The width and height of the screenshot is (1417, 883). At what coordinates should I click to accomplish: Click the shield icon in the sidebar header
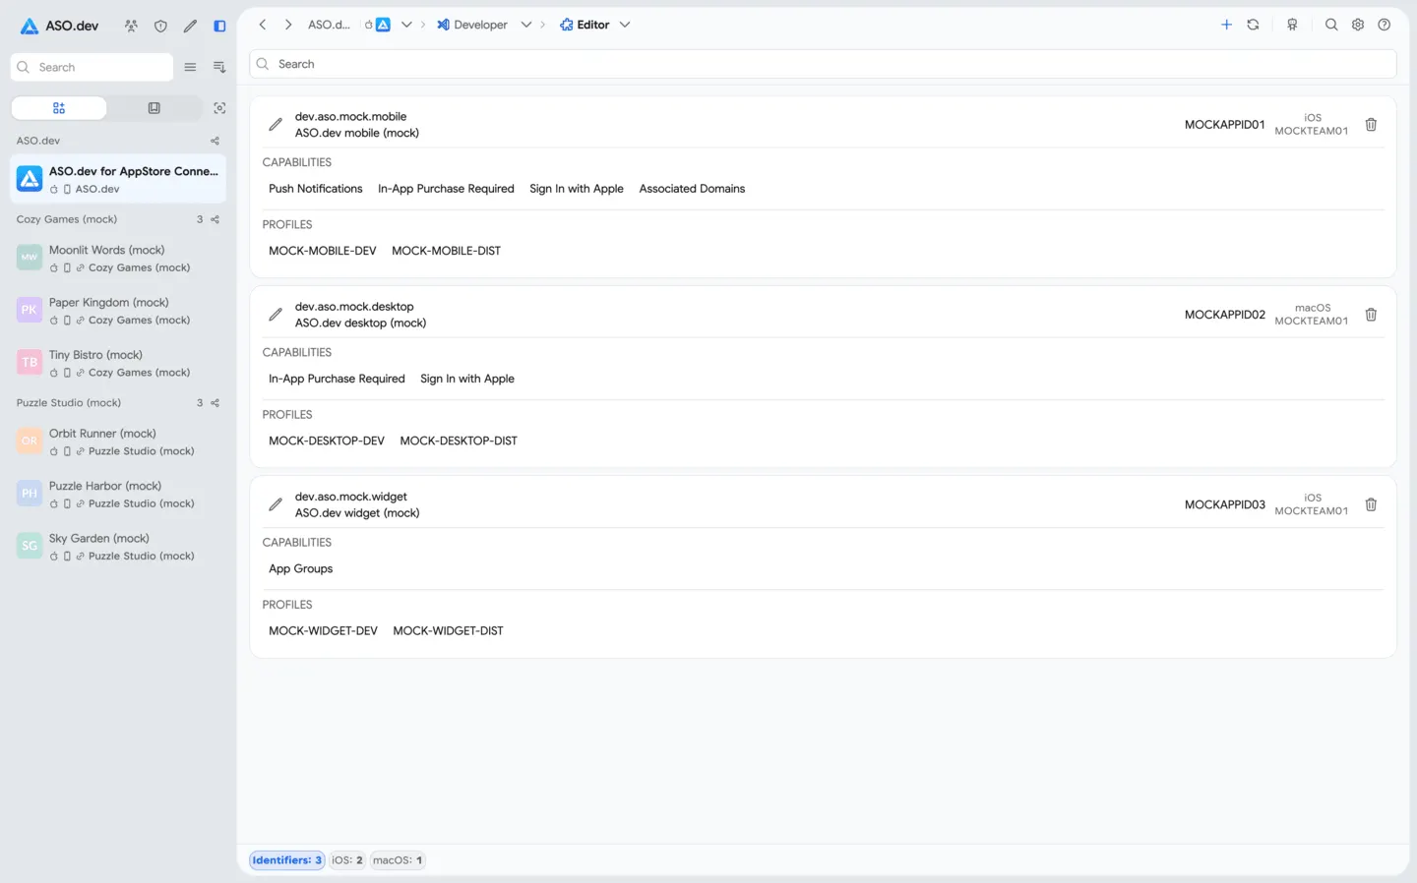click(x=160, y=26)
